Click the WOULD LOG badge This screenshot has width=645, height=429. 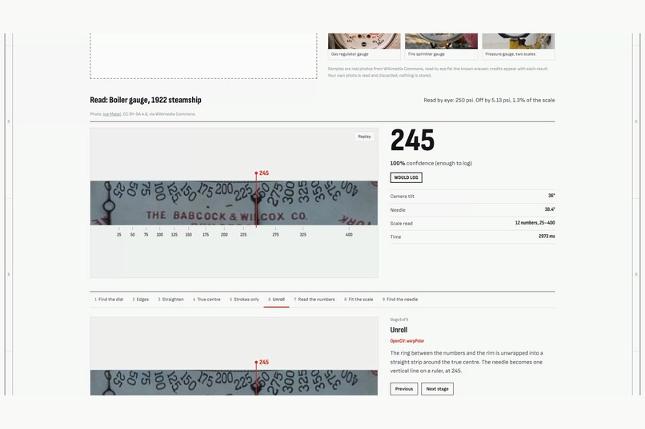406,177
